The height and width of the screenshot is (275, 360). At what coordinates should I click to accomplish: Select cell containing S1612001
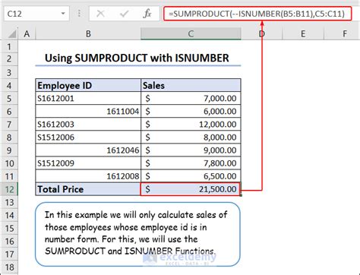click(88, 98)
